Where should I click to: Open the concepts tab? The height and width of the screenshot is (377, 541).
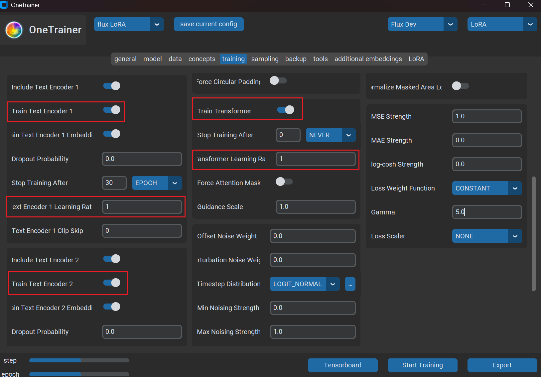pos(202,59)
